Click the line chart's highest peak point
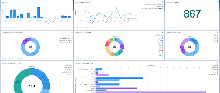Image resolution: width=220 pixels, height=93 pixels. pyautogui.click(x=116, y=6)
